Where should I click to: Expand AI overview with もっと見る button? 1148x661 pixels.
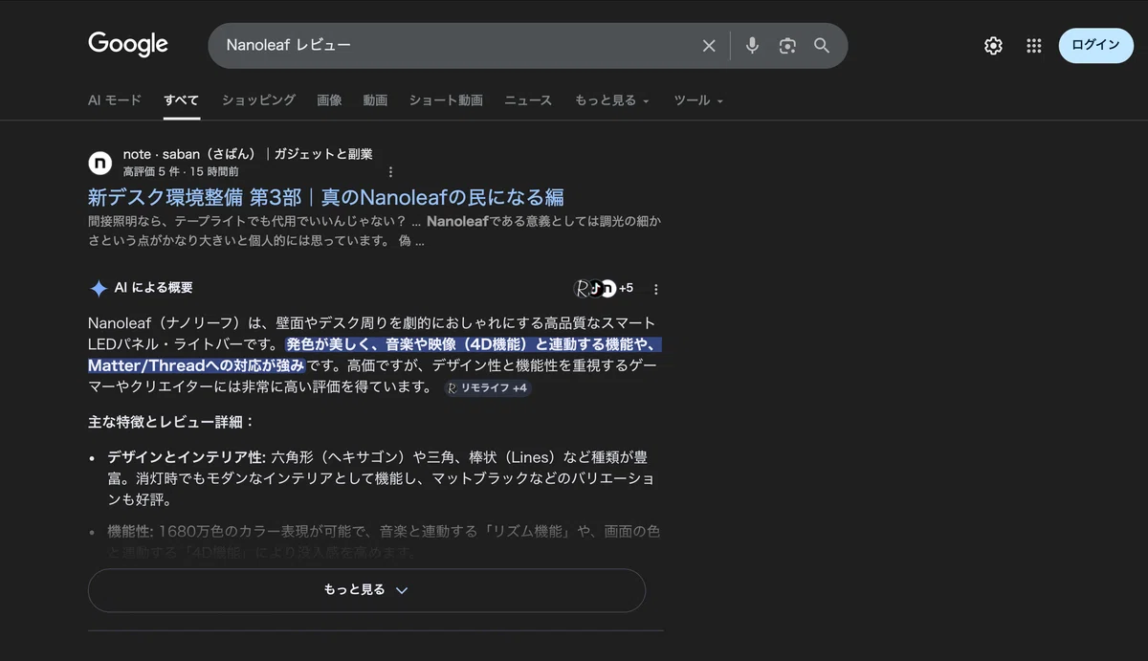click(x=366, y=590)
